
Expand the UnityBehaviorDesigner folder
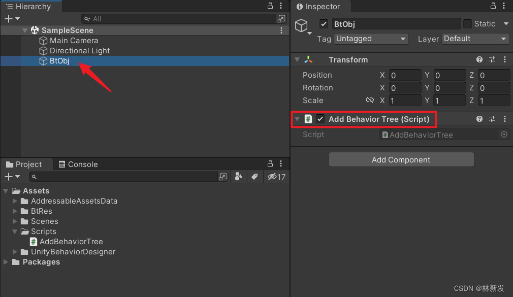point(15,252)
